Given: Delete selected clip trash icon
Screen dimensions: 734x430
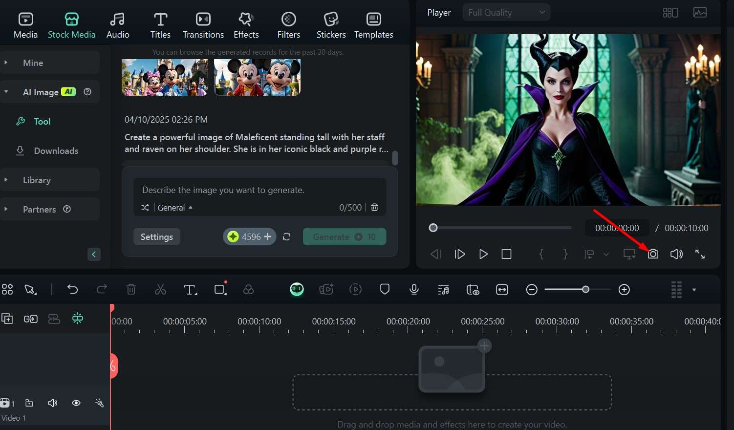Looking at the screenshot, I should pos(131,289).
